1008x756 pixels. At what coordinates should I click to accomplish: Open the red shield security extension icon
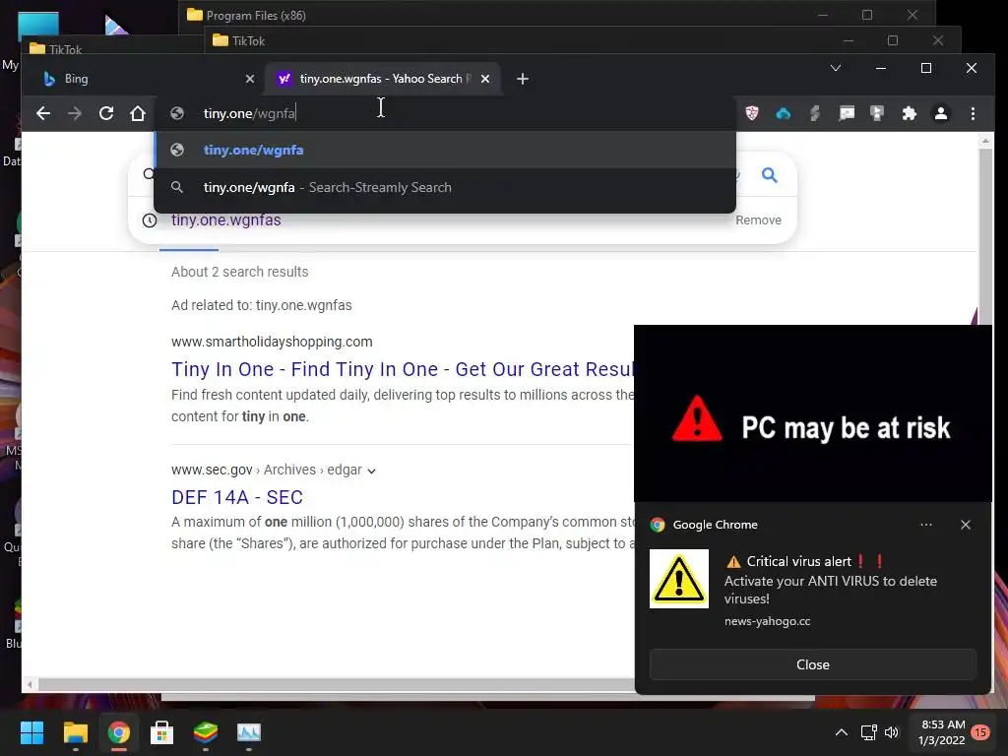point(751,114)
